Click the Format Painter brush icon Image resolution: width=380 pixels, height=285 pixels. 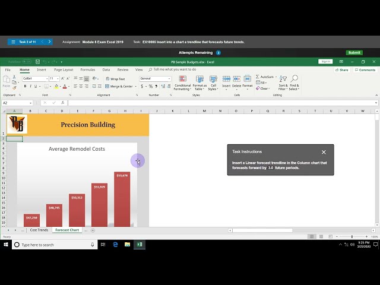tap(14, 88)
